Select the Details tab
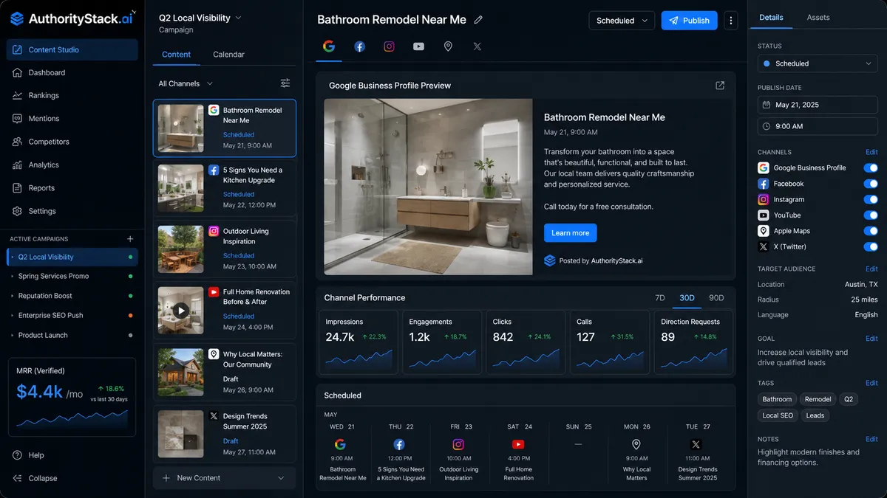Image resolution: width=887 pixels, height=498 pixels. (x=771, y=17)
